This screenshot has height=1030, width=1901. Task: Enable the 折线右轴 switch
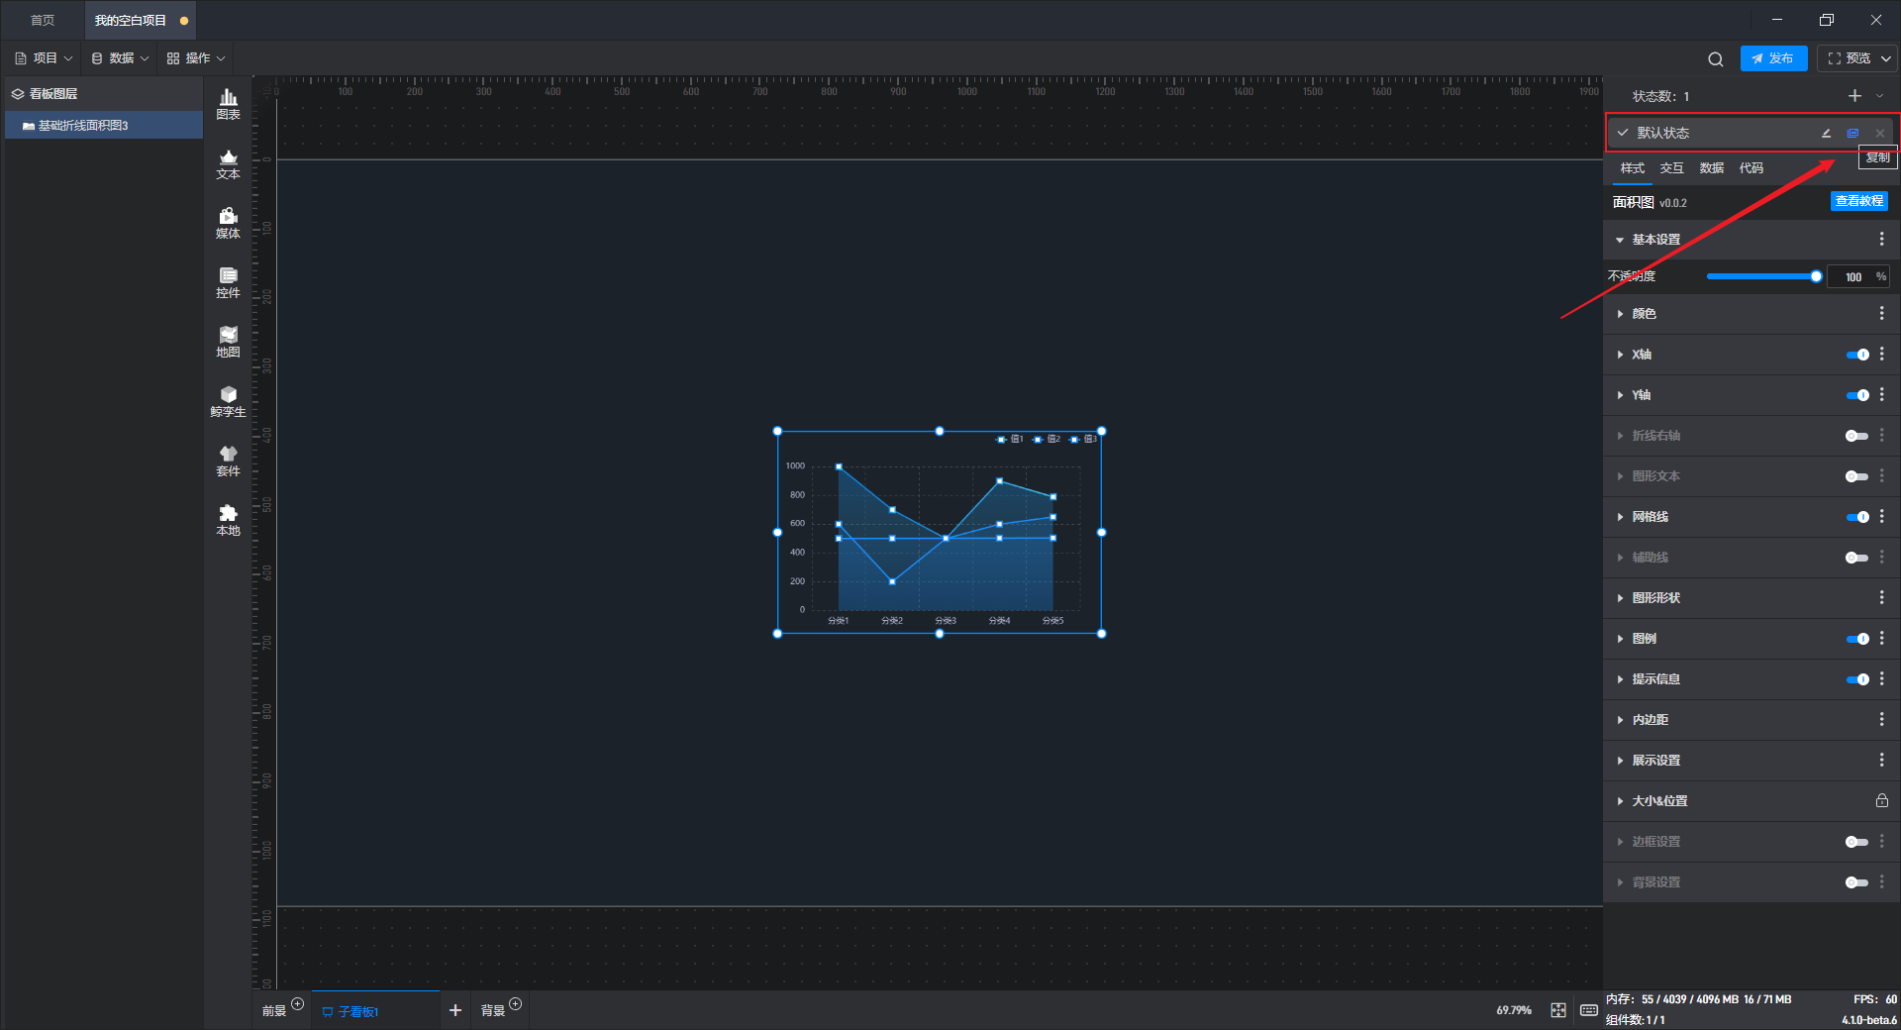tap(1857, 436)
